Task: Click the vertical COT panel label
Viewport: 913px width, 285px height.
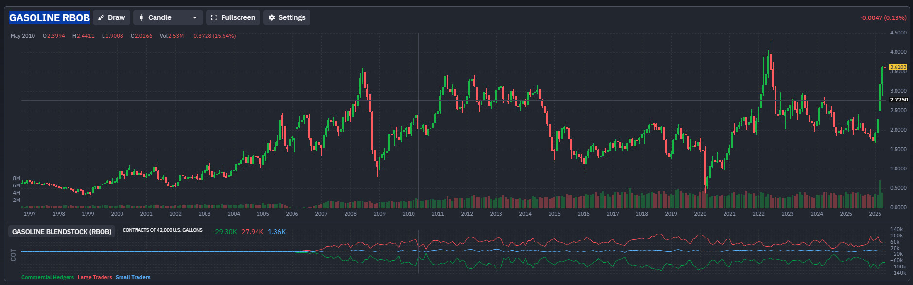Action: tap(13, 255)
